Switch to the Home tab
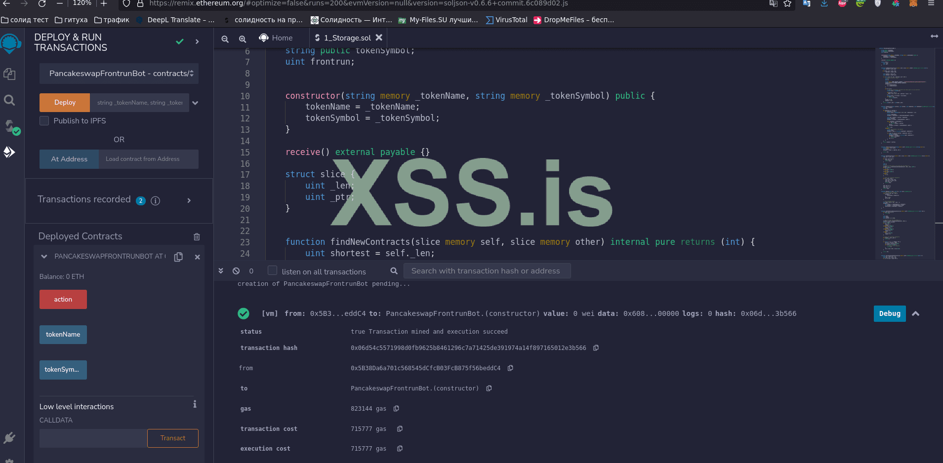 click(276, 38)
